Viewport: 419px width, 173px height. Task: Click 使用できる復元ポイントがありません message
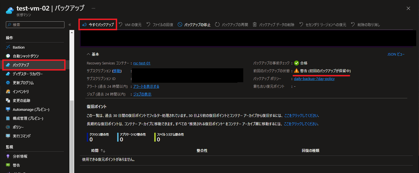pos(109,160)
